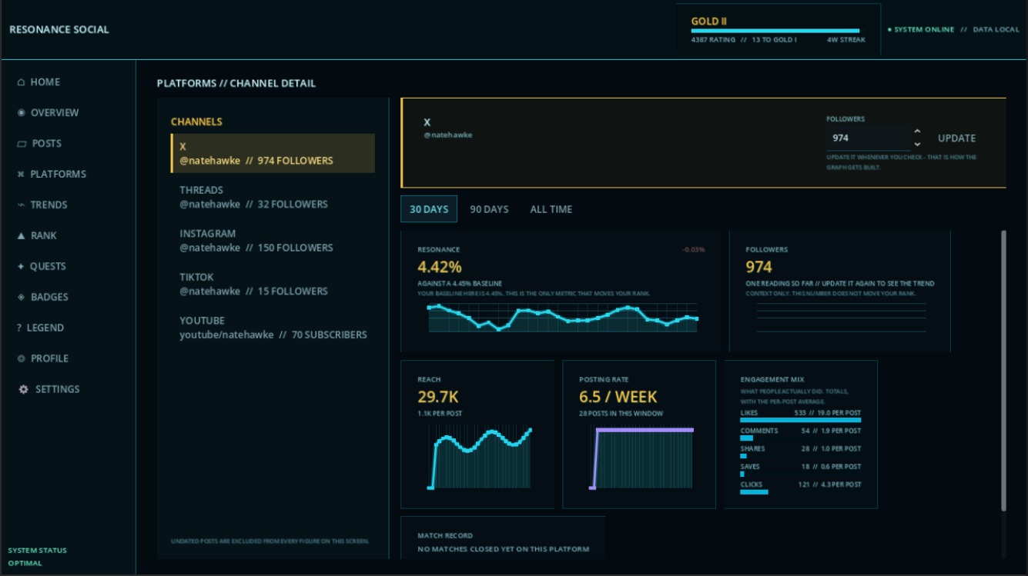Switch to the 90 Days tab
The height and width of the screenshot is (576, 1028).
(490, 209)
